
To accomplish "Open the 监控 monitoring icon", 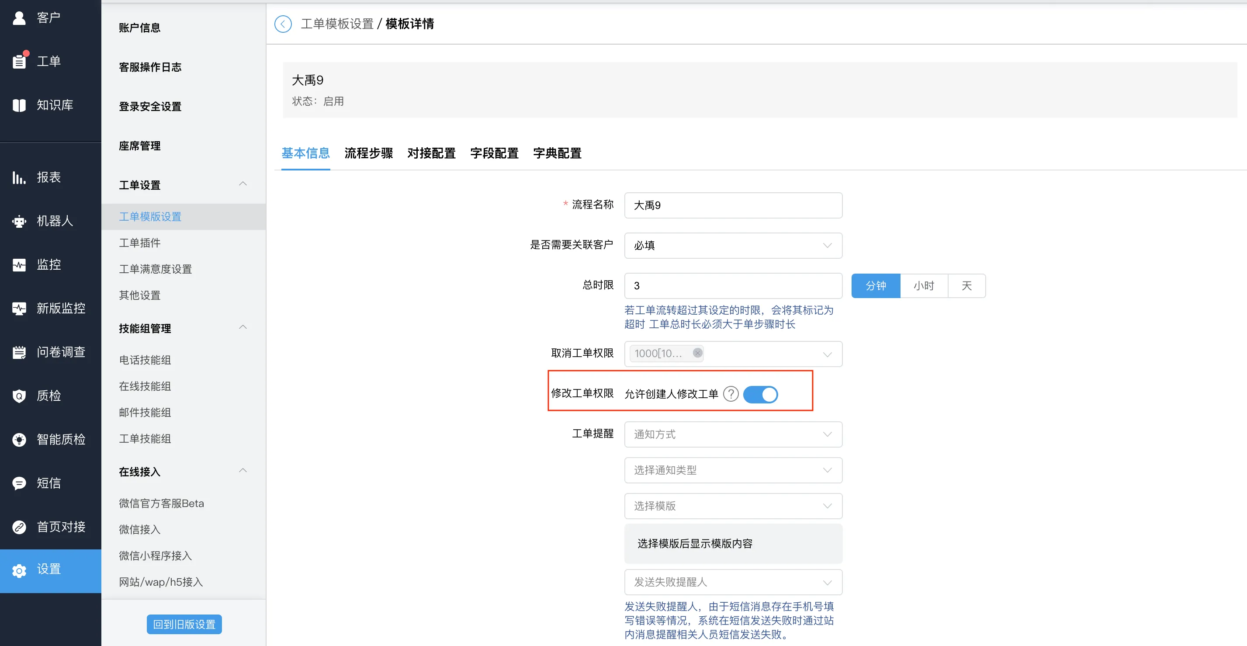I will (x=19, y=265).
